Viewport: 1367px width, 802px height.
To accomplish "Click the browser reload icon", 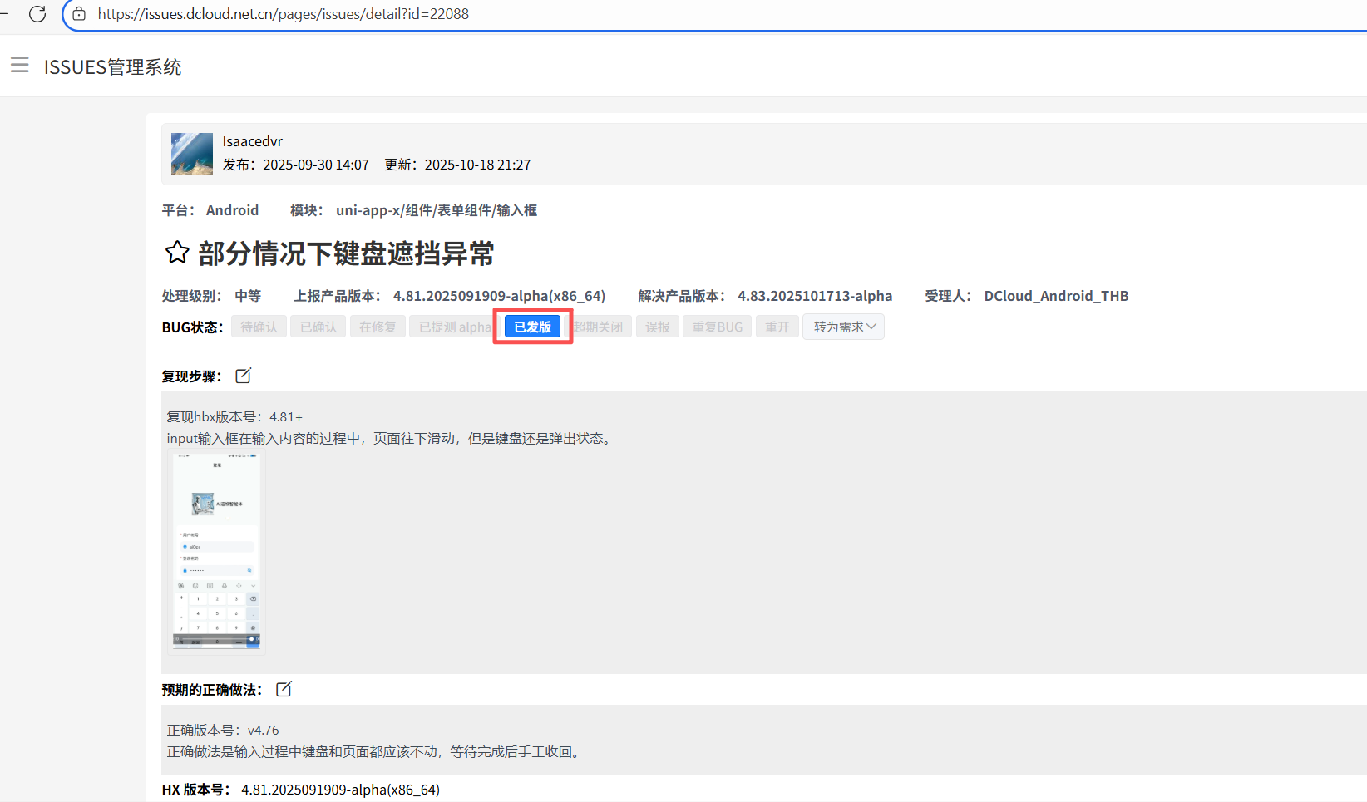I will tap(37, 14).
